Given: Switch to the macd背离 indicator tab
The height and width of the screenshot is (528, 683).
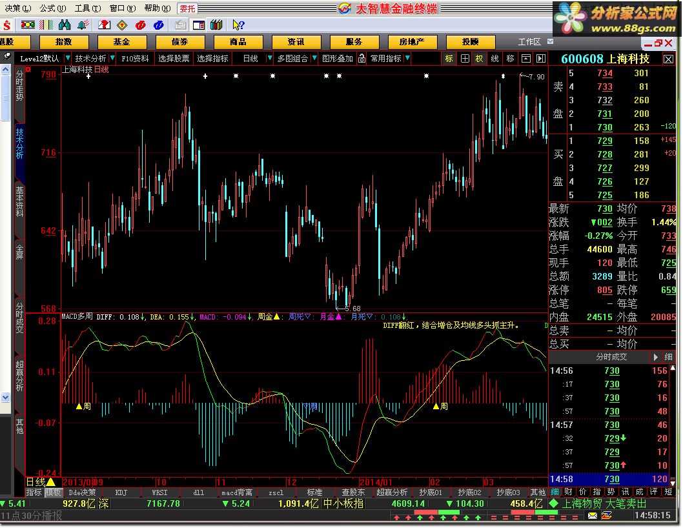Looking at the screenshot, I should point(237,492).
